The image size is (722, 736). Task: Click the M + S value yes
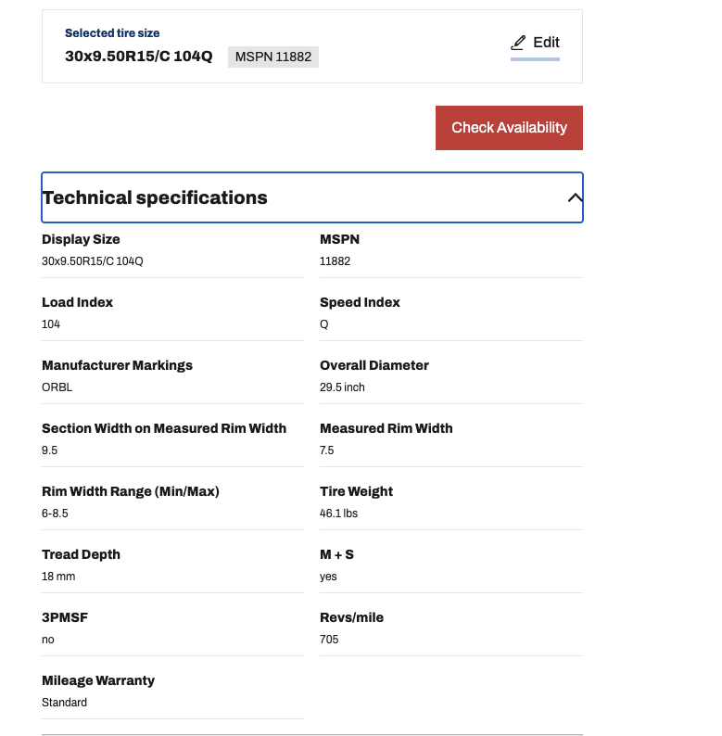pyautogui.click(x=328, y=577)
